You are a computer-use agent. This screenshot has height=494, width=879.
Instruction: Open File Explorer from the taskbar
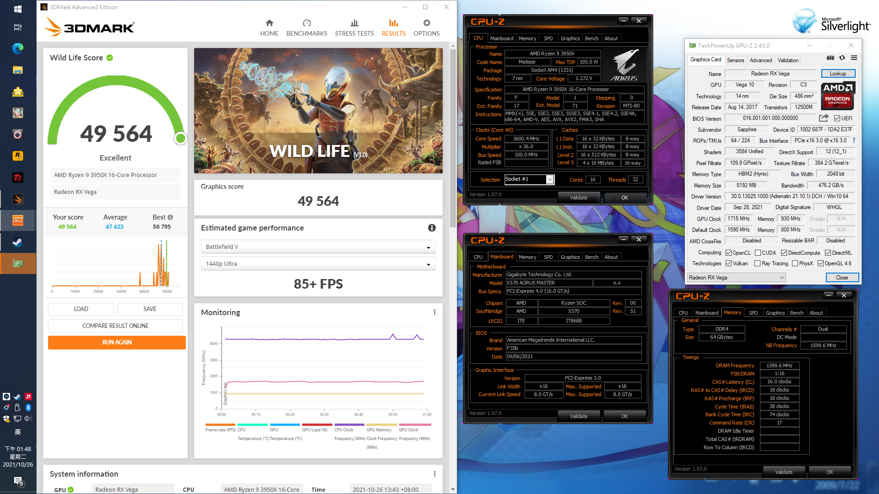coord(18,70)
